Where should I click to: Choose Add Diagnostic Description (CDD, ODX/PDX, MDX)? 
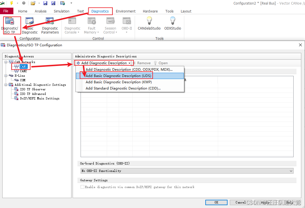coord(130,69)
